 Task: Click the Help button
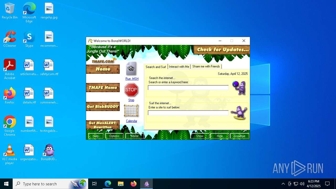click(x=96, y=136)
